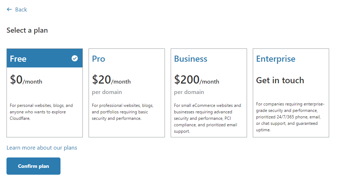
Task: Click the Pro plan description text
Action: point(122,112)
